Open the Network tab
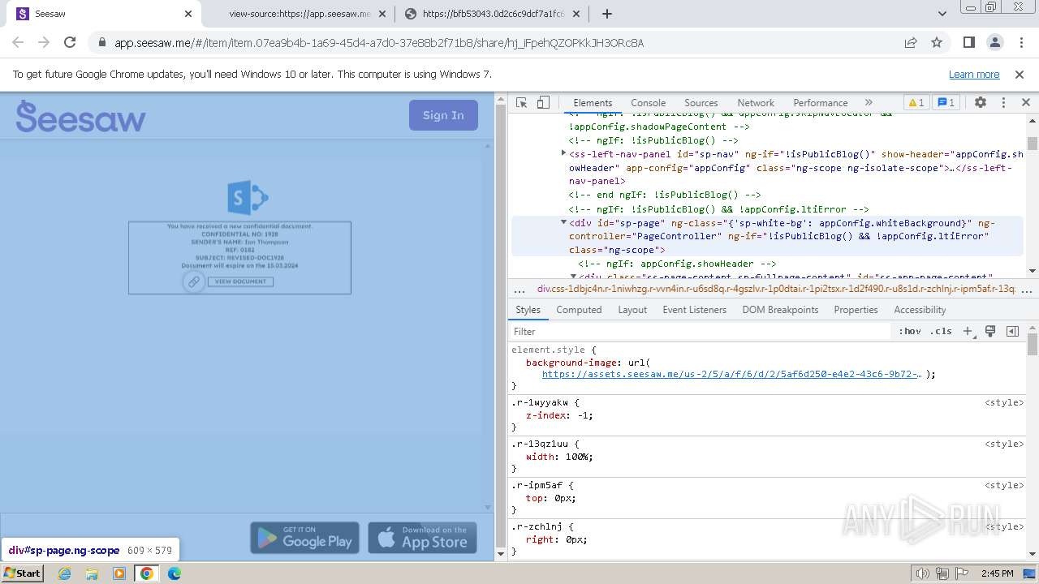Screen dimensions: 1039x584 [x=756, y=103]
